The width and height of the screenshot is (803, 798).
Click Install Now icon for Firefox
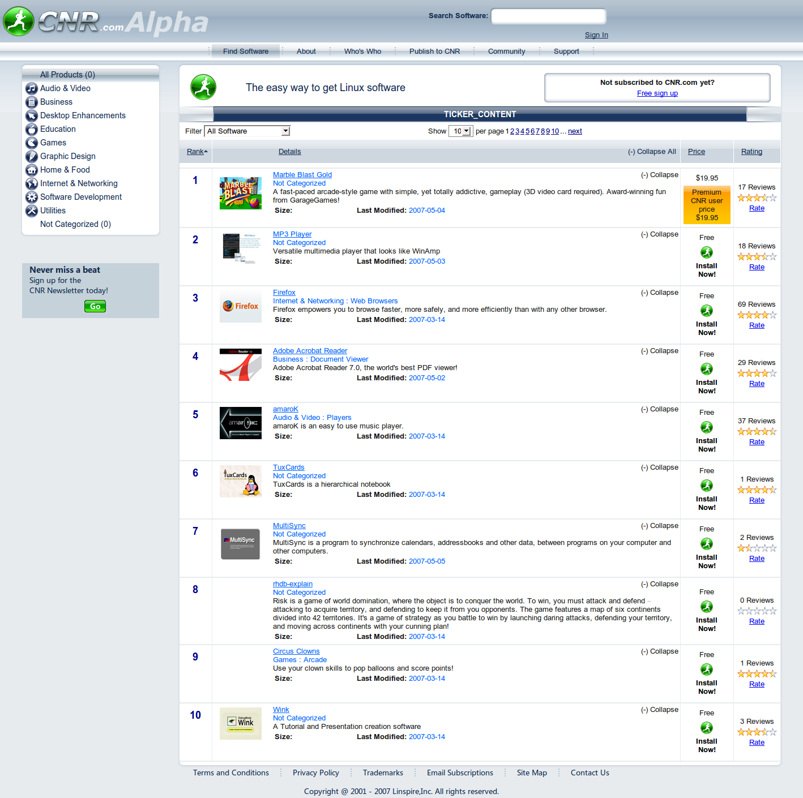pyautogui.click(x=707, y=311)
